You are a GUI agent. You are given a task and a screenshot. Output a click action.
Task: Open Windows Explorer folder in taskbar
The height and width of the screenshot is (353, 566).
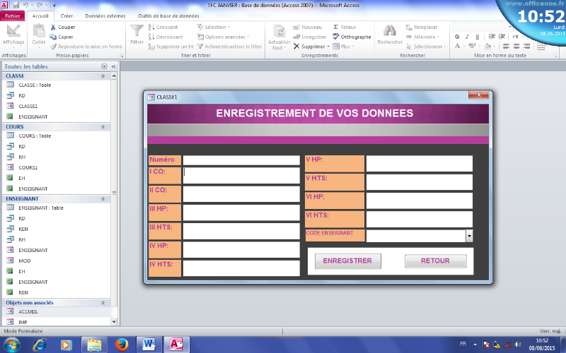click(94, 345)
